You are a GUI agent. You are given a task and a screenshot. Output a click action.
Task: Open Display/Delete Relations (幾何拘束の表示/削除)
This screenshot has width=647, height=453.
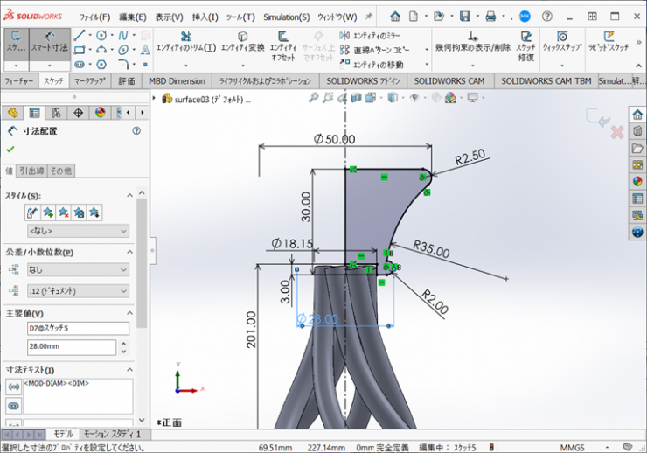click(x=473, y=42)
